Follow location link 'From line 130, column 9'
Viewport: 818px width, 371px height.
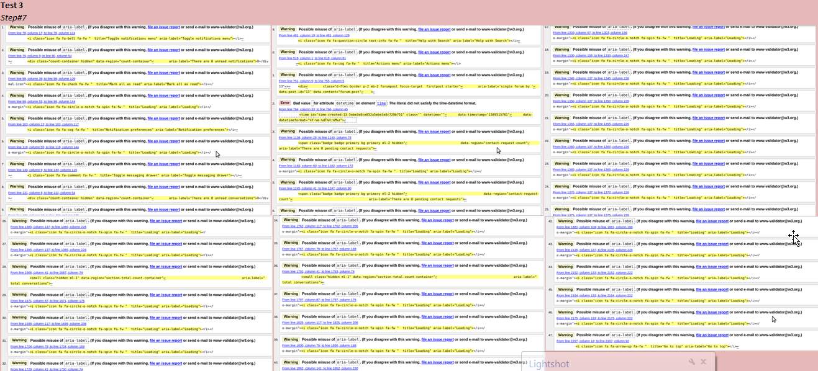click(42, 170)
